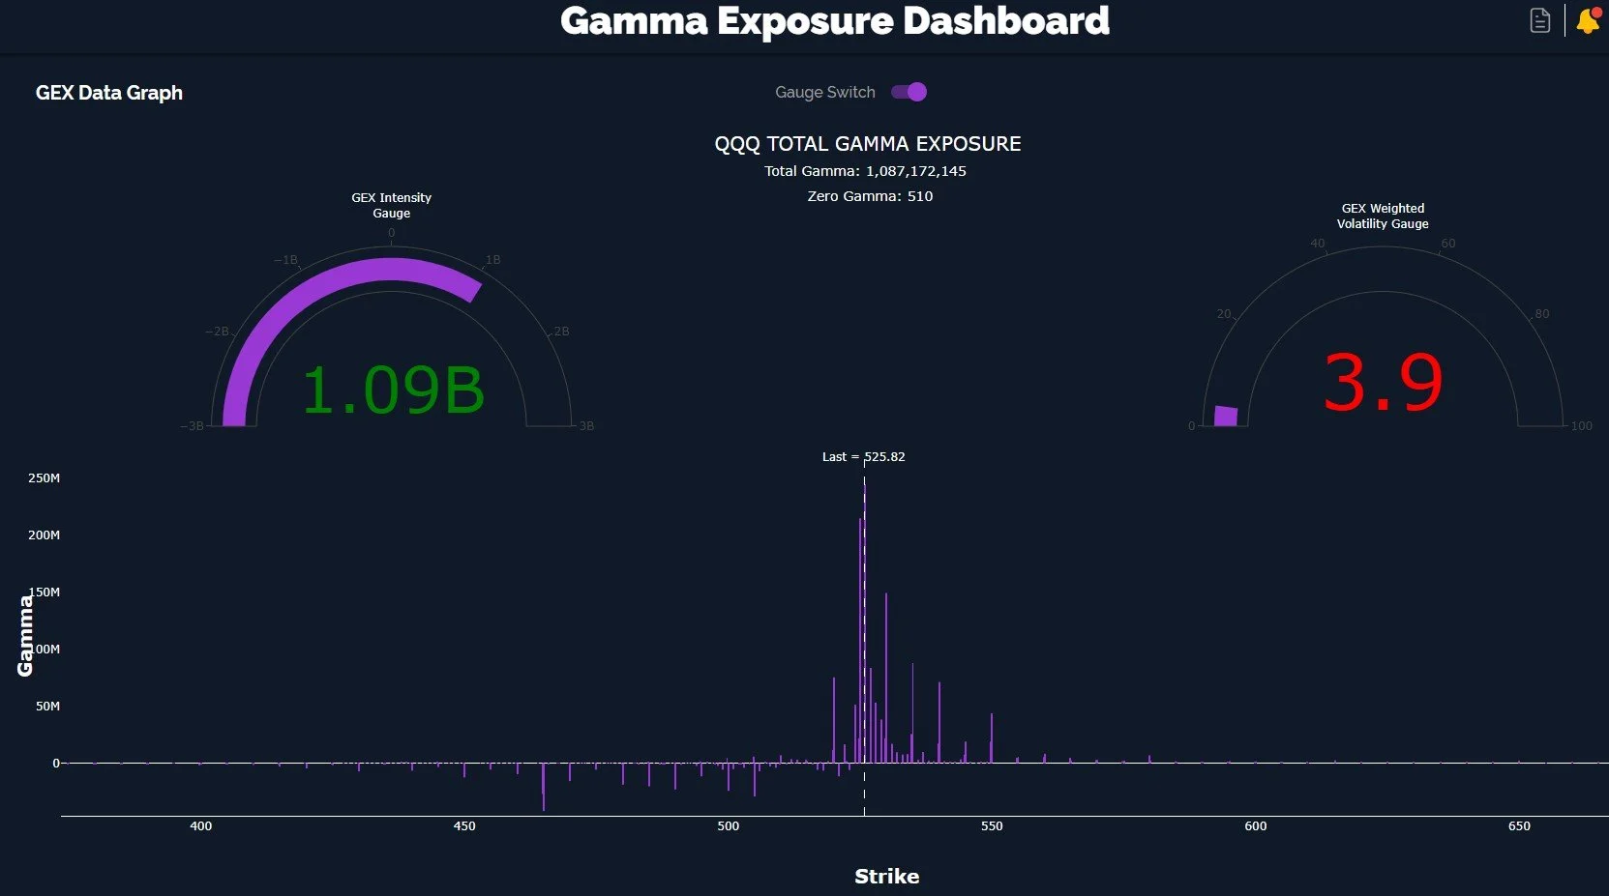Image resolution: width=1609 pixels, height=896 pixels.
Task: Click the positive gamma bar at strike 550
Action: 992,738
